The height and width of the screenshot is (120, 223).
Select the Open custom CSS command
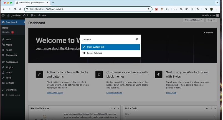[110, 47]
